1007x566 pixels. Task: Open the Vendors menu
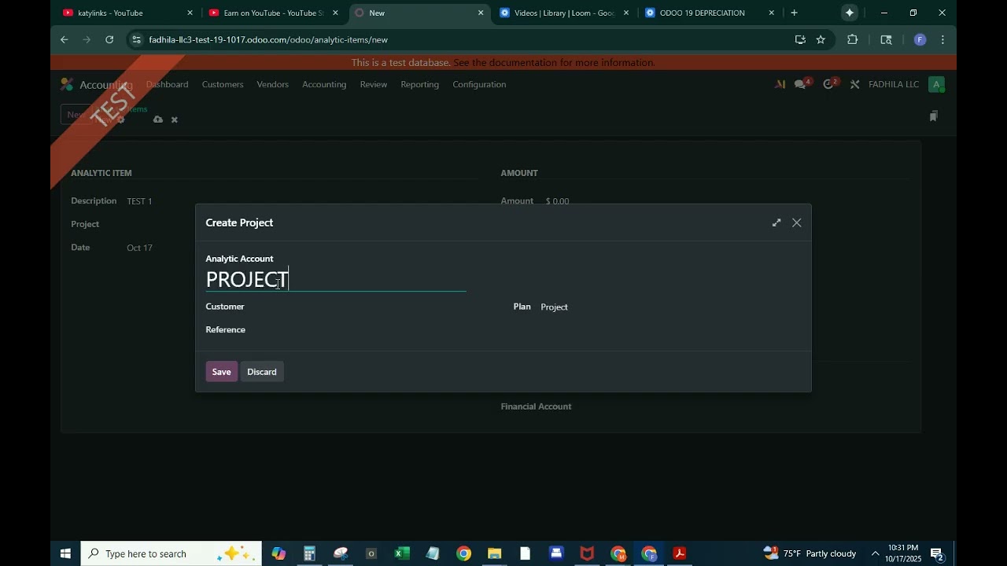click(272, 84)
